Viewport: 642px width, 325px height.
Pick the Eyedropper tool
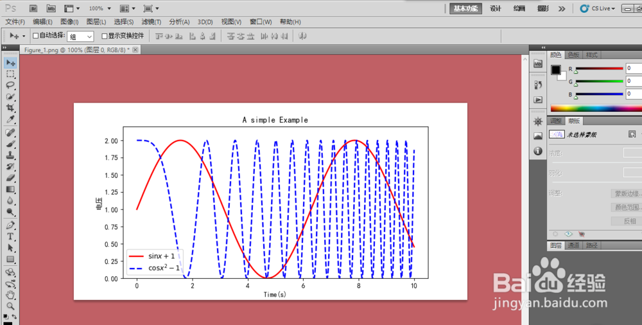point(11,119)
